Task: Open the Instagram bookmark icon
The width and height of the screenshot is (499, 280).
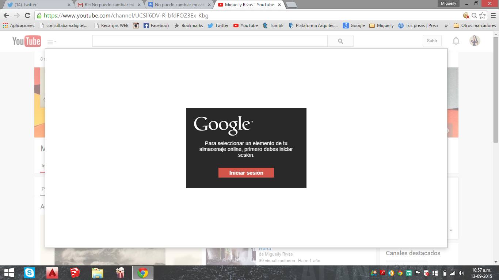Action: [x=136, y=26]
